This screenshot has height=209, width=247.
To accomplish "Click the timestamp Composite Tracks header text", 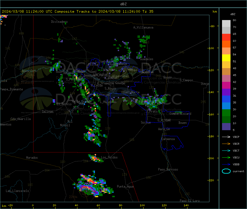I will pos(77,12).
